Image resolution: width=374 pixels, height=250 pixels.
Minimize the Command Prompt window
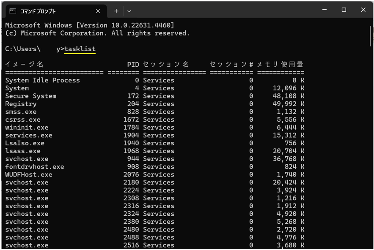[x=324, y=9]
